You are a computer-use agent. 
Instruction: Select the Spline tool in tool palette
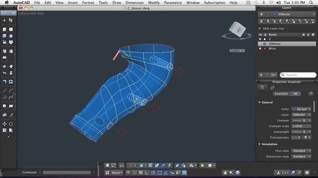coord(11,97)
